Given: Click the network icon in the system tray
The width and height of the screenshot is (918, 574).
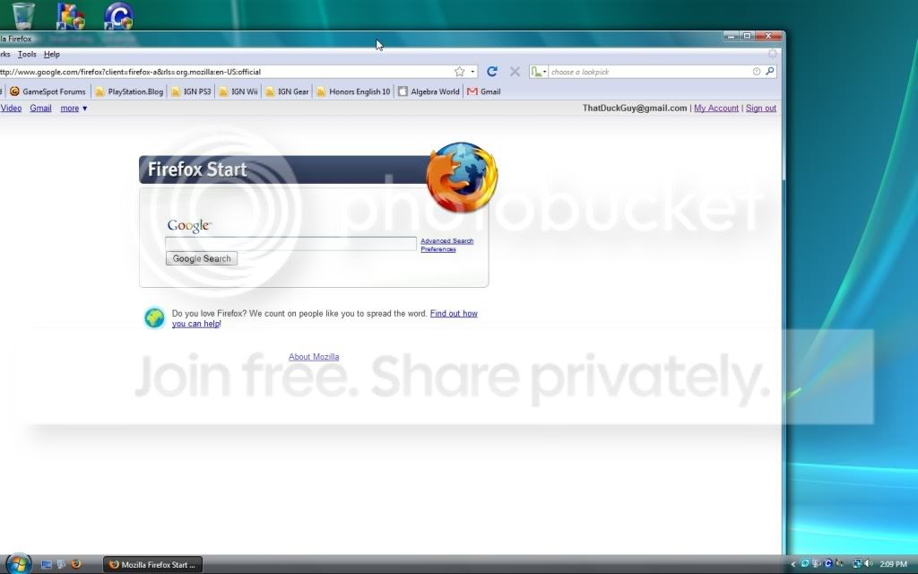Looking at the screenshot, I should [857, 563].
